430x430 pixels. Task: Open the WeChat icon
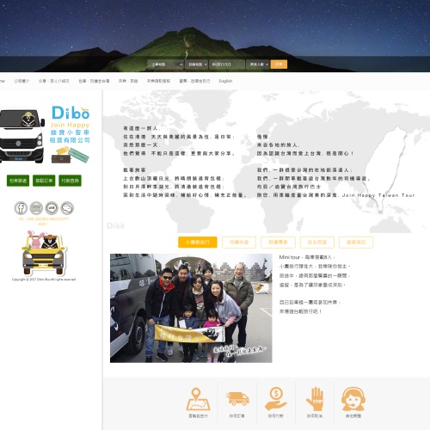(x=67, y=208)
